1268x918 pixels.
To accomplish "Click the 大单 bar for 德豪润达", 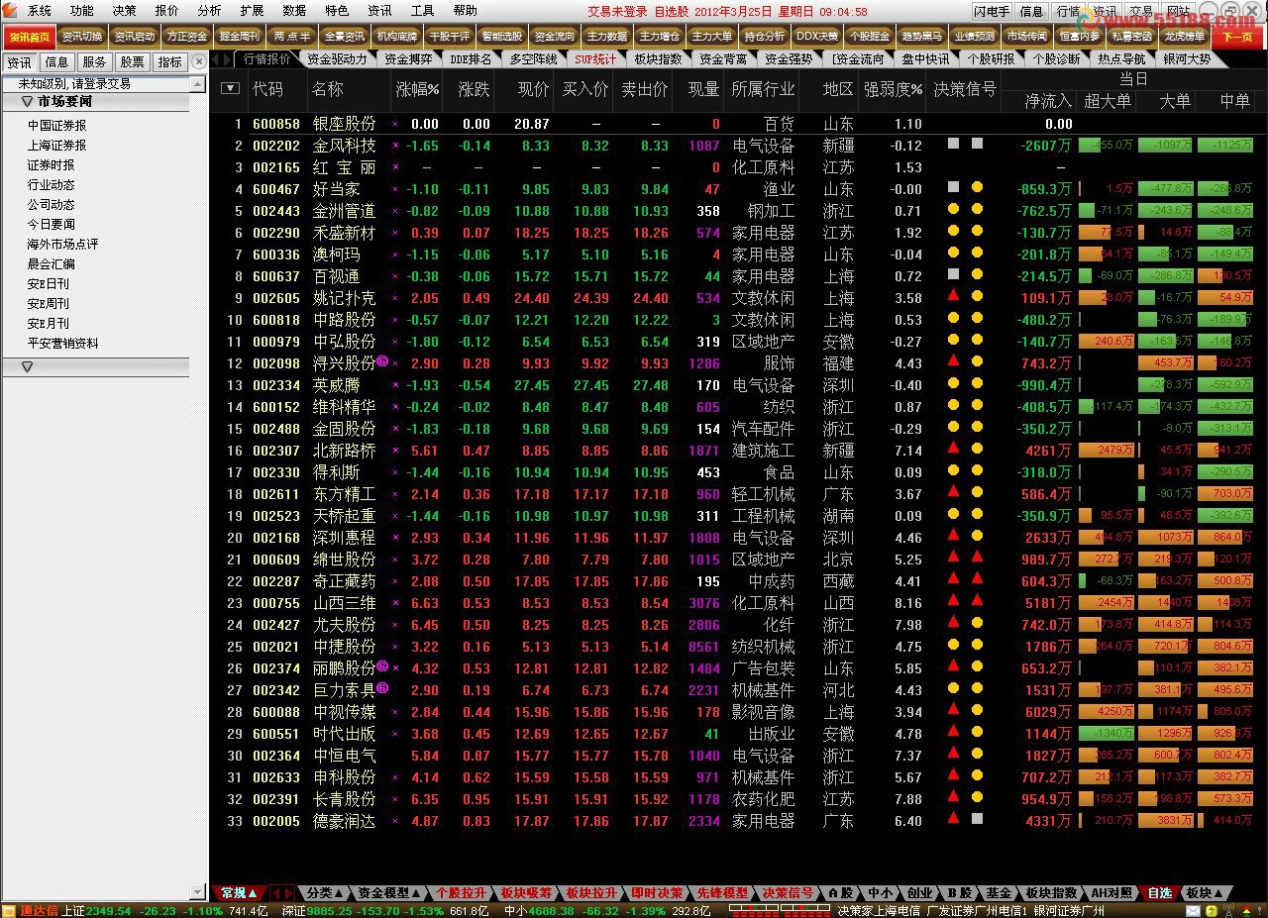I will [x=1166, y=820].
